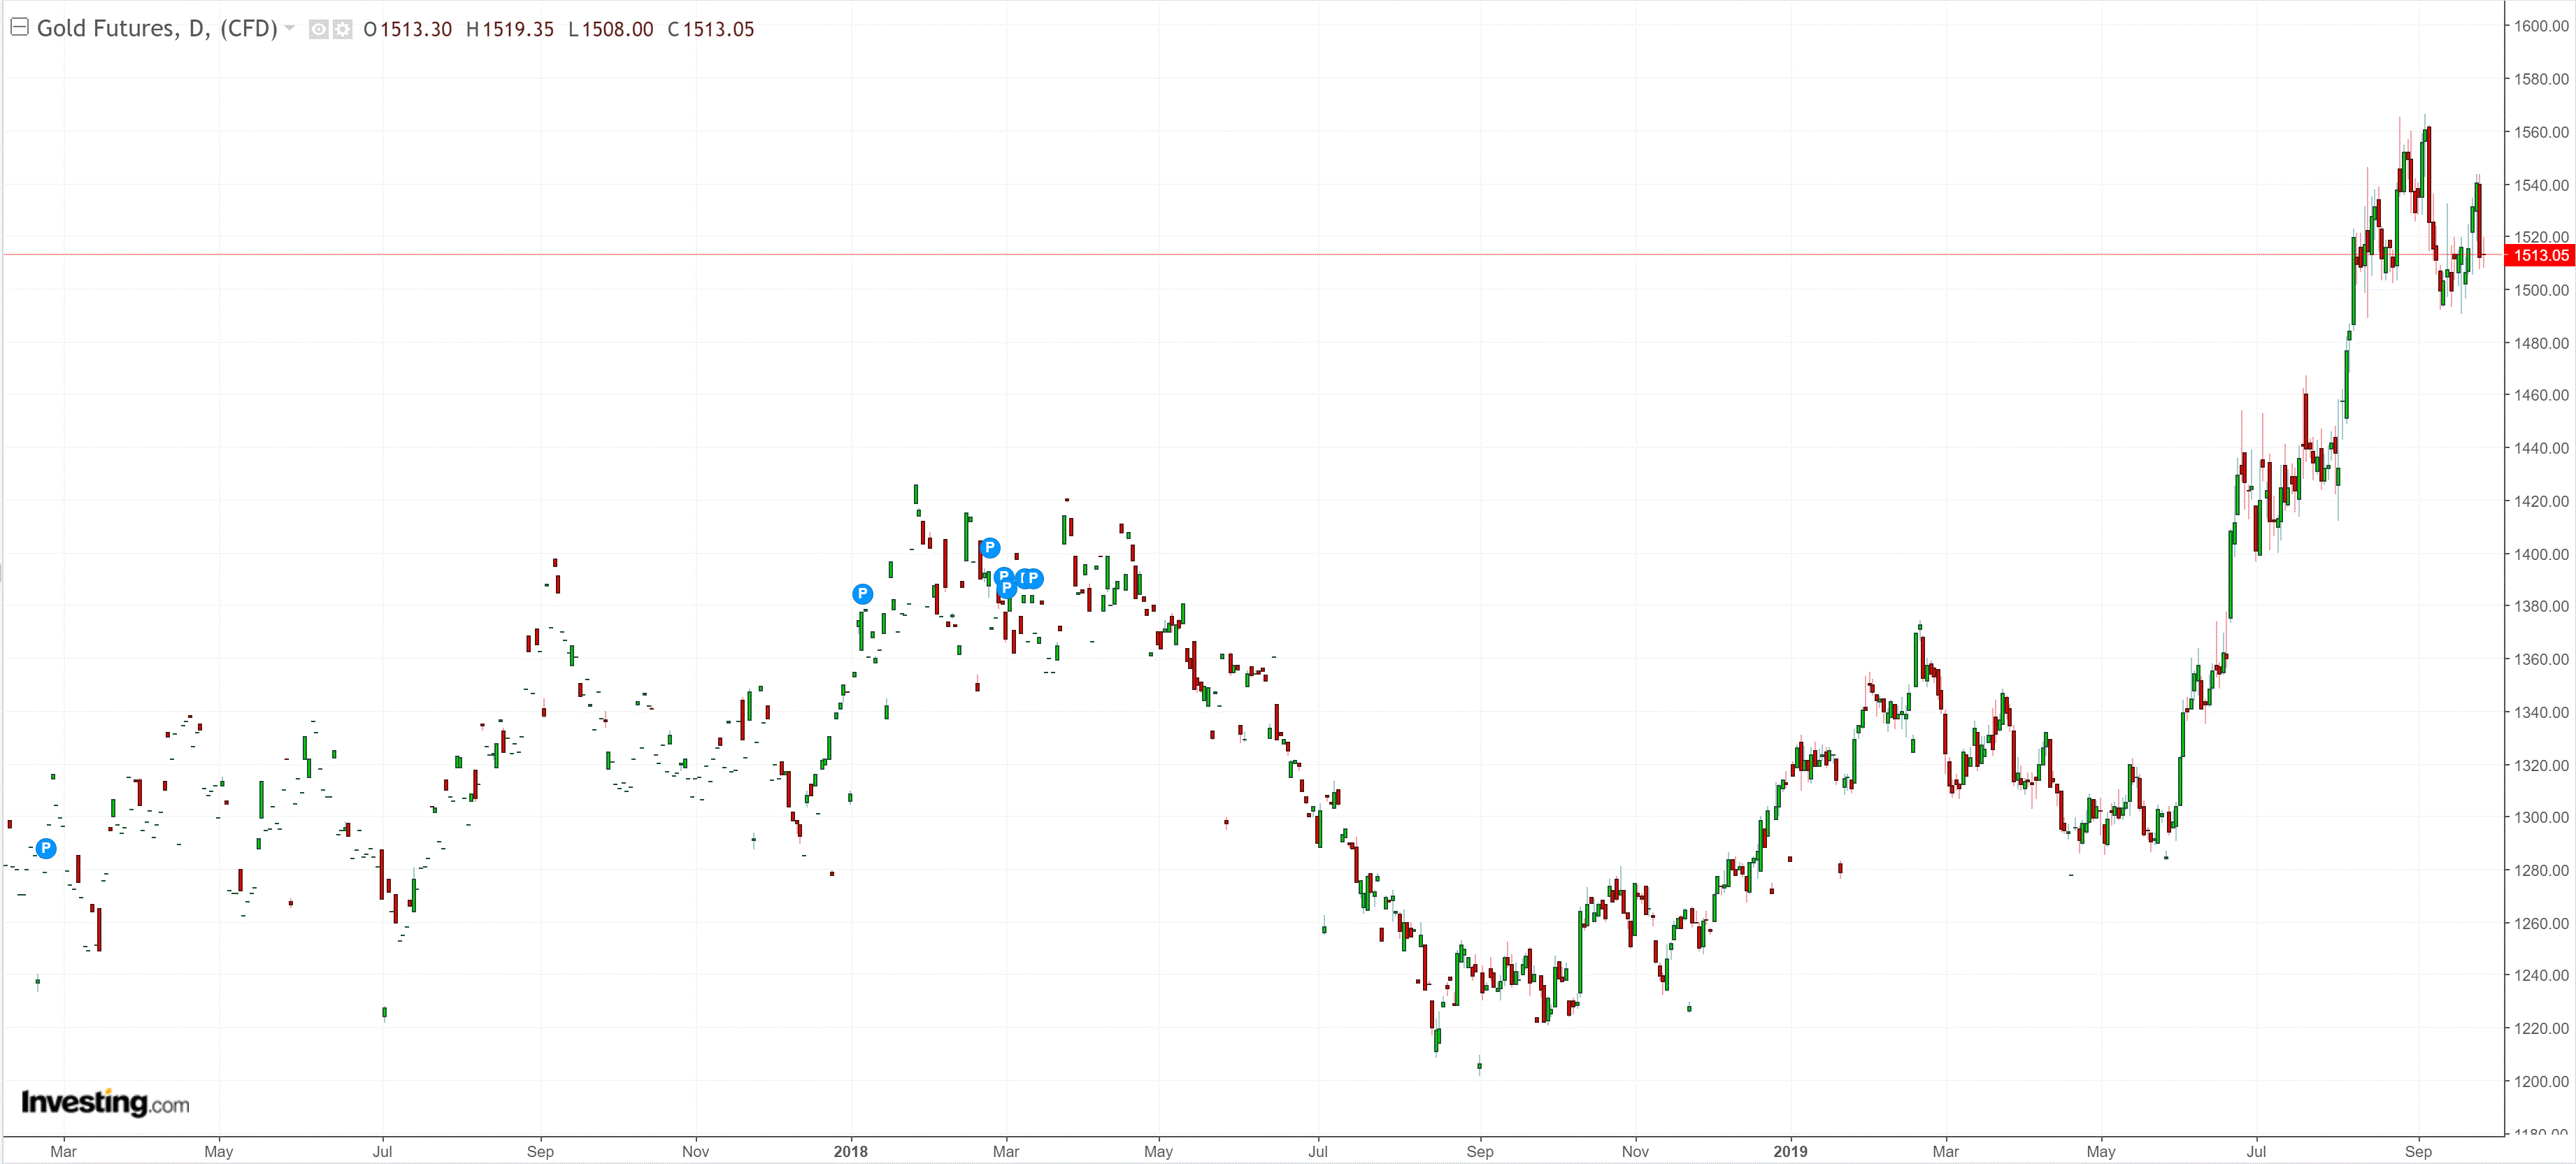This screenshot has height=1164, width=2576.
Task: Click the High value 1519.35 readout
Action: [518, 29]
